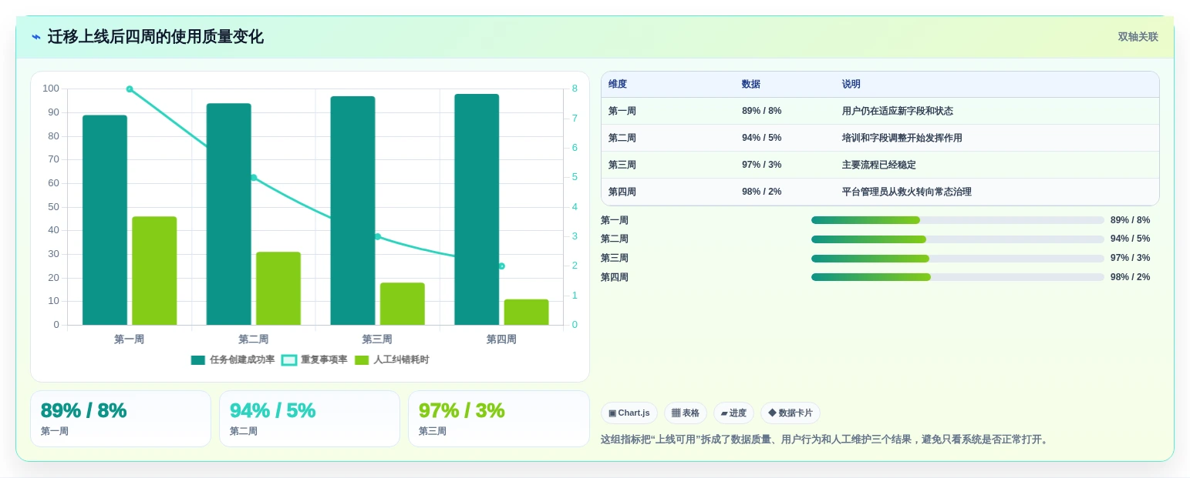Click the dark teal 第三周 success-rate bar
The width and height of the screenshot is (1190, 478).
(353, 211)
